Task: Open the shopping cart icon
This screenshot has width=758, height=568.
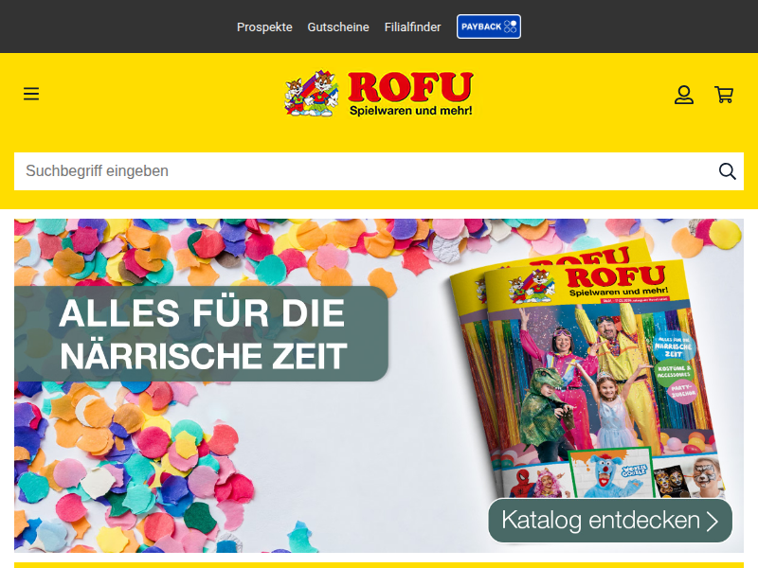Action: click(x=724, y=95)
